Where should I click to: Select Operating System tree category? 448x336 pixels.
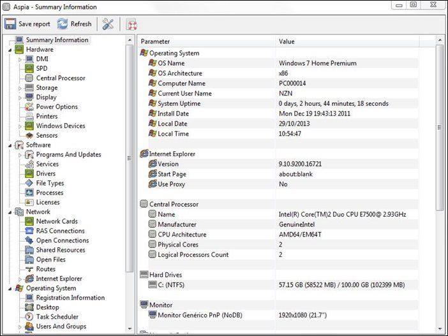[51, 288]
